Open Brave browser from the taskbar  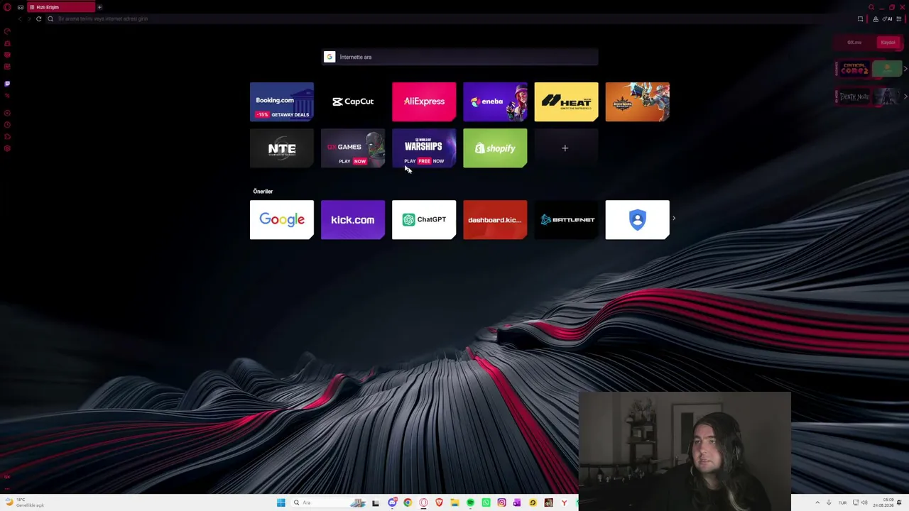tap(439, 502)
